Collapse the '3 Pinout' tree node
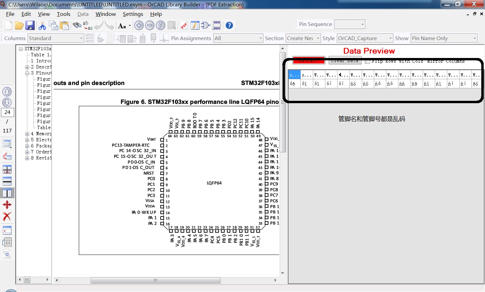This screenshot has height=292, width=485. pyautogui.click(x=27, y=73)
